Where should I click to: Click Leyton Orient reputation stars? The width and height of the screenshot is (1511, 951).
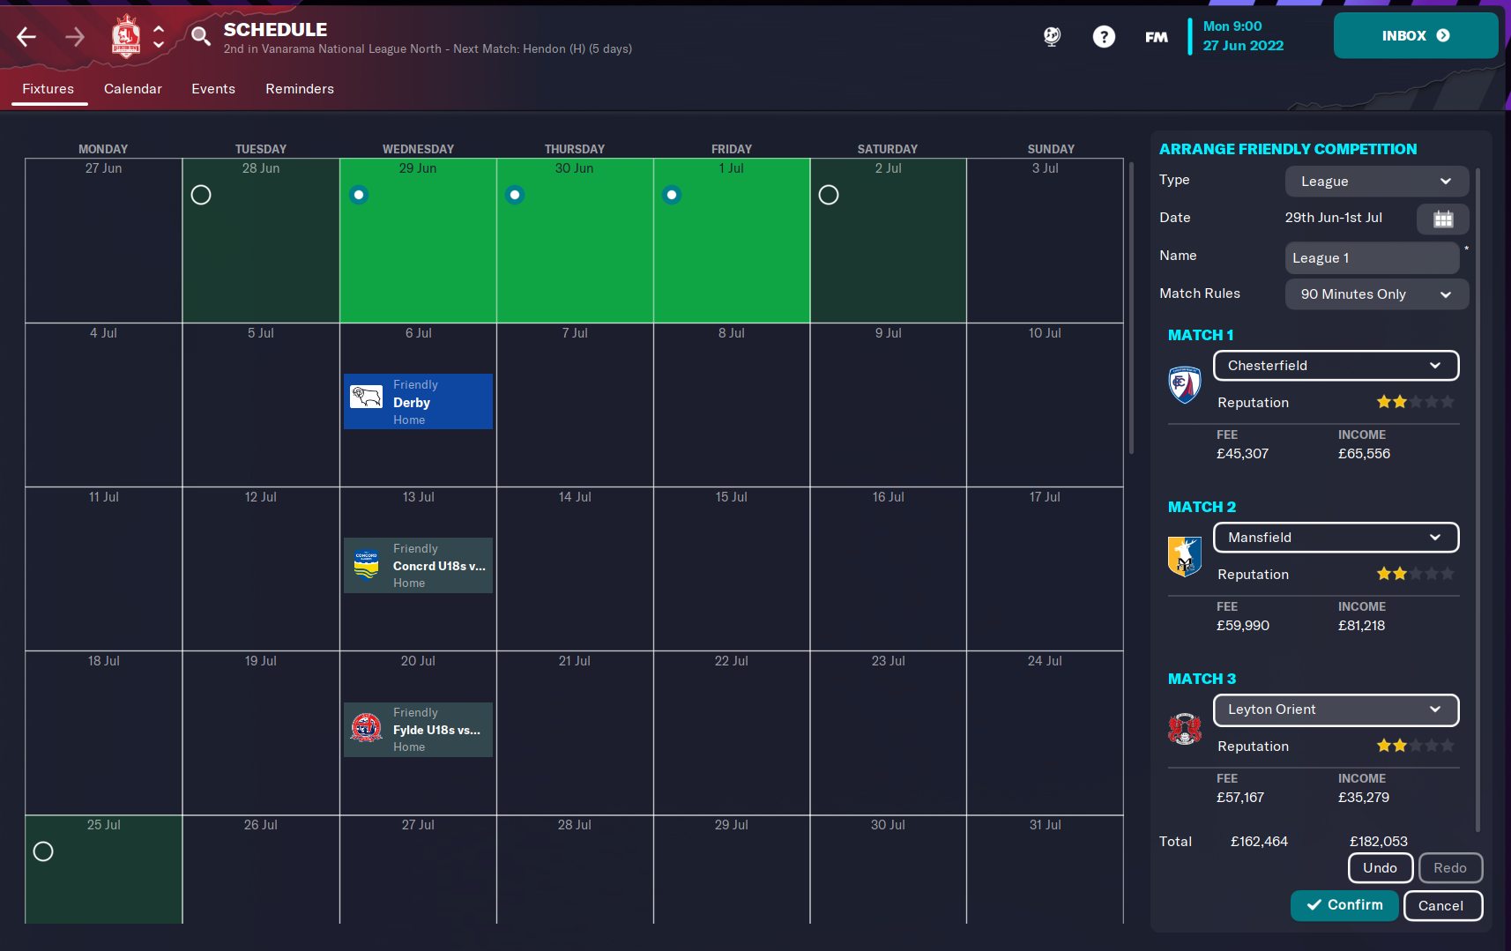click(1415, 746)
